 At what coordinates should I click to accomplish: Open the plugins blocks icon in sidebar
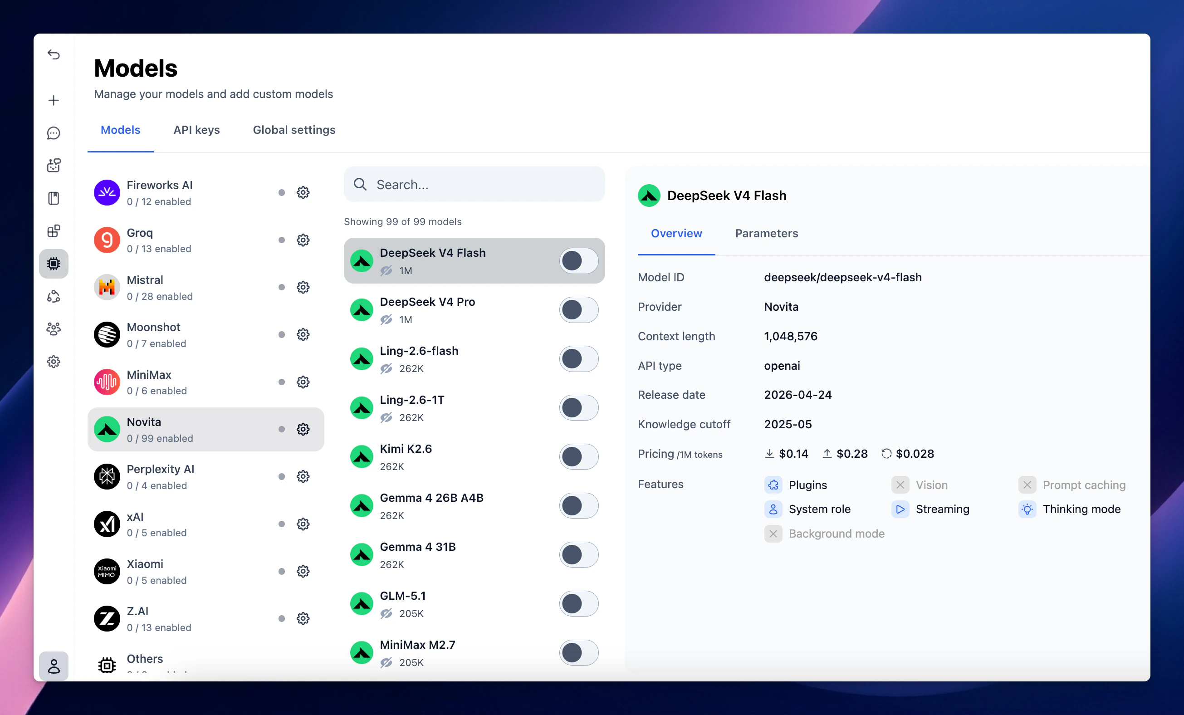[x=54, y=230]
